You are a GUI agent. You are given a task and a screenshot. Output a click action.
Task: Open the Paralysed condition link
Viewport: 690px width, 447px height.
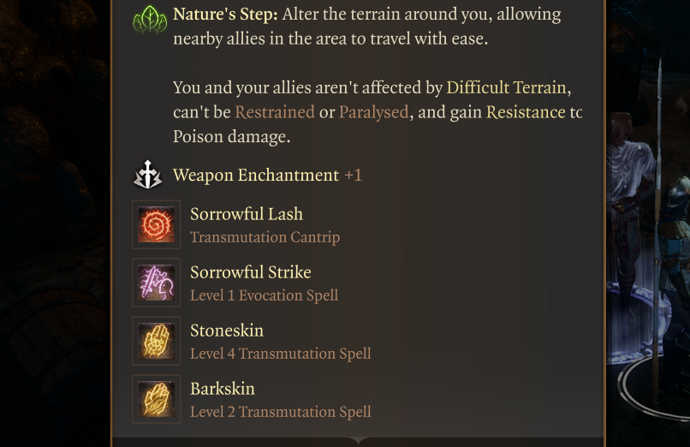(x=373, y=112)
